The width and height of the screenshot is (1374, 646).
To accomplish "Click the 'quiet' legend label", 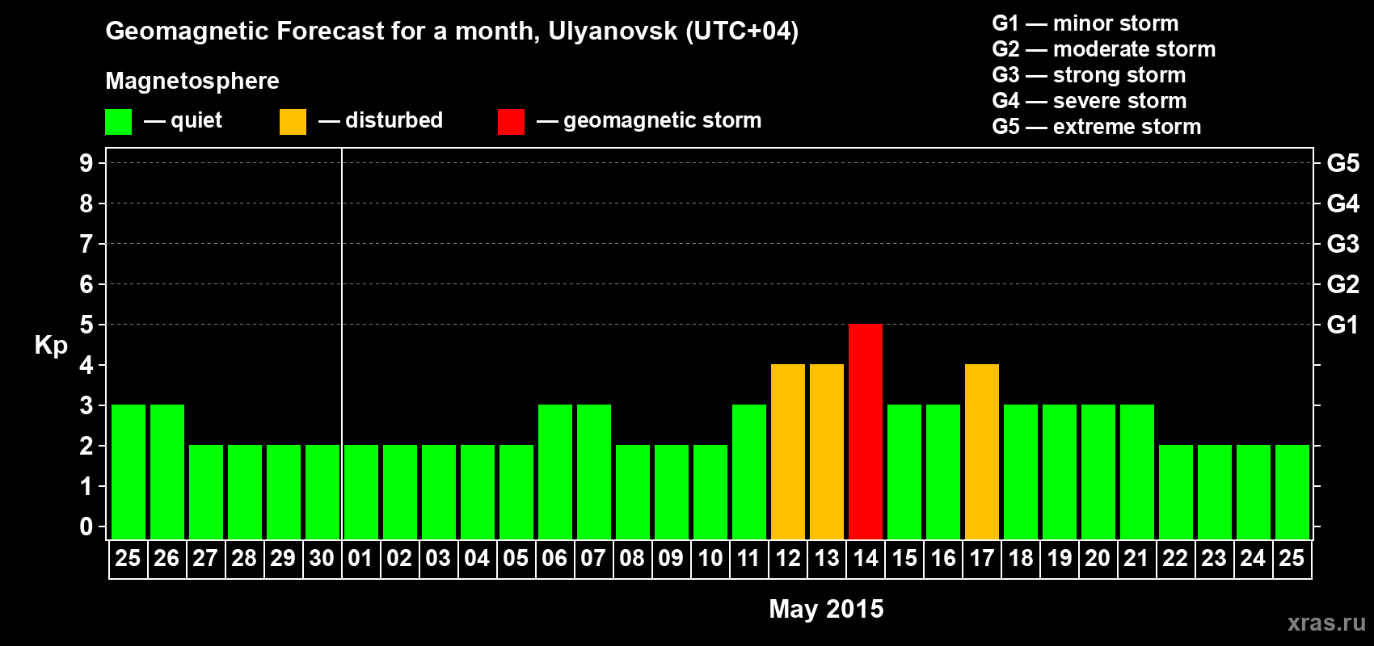I will point(196,121).
